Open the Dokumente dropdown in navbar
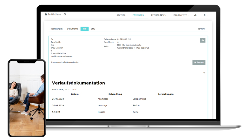Image resolution: width=250 pixels, height=137 pixels. (x=181, y=15)
